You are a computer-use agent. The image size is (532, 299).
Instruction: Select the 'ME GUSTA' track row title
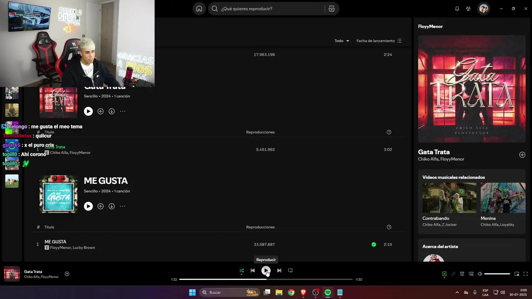tap(55, 242)
